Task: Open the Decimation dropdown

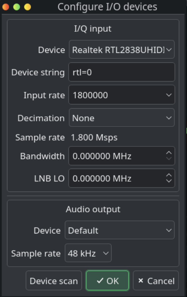Action: pyautogui.click(x=122, y=117)
